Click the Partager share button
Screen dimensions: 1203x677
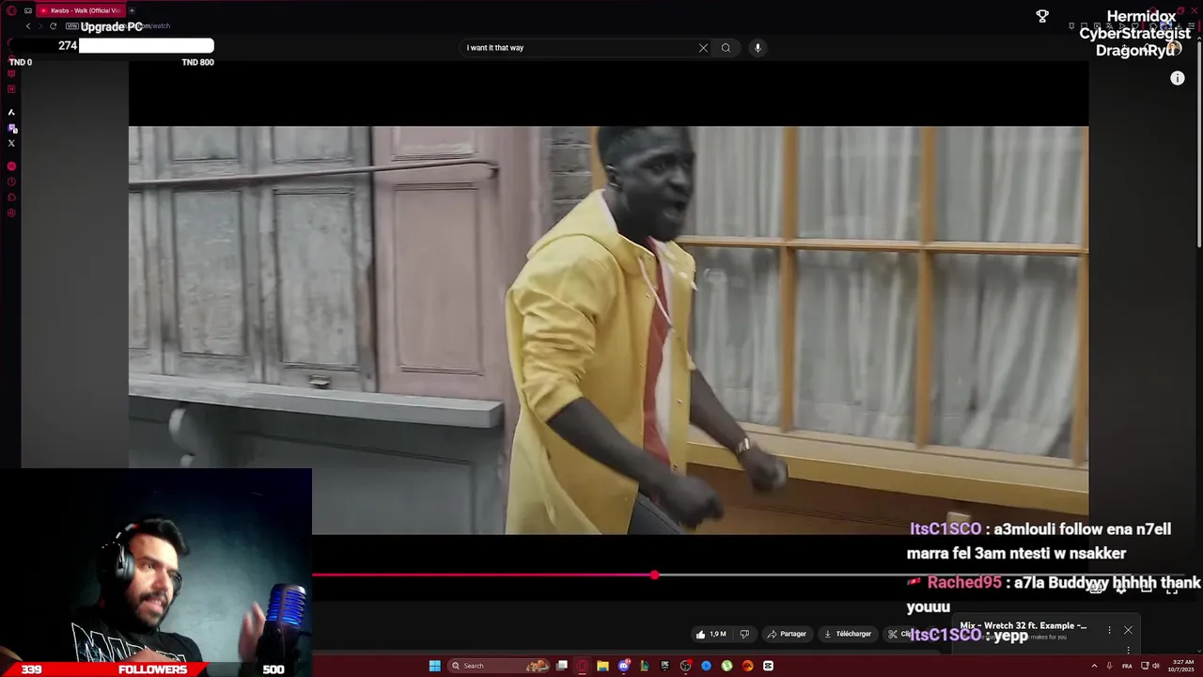[787, 634]
